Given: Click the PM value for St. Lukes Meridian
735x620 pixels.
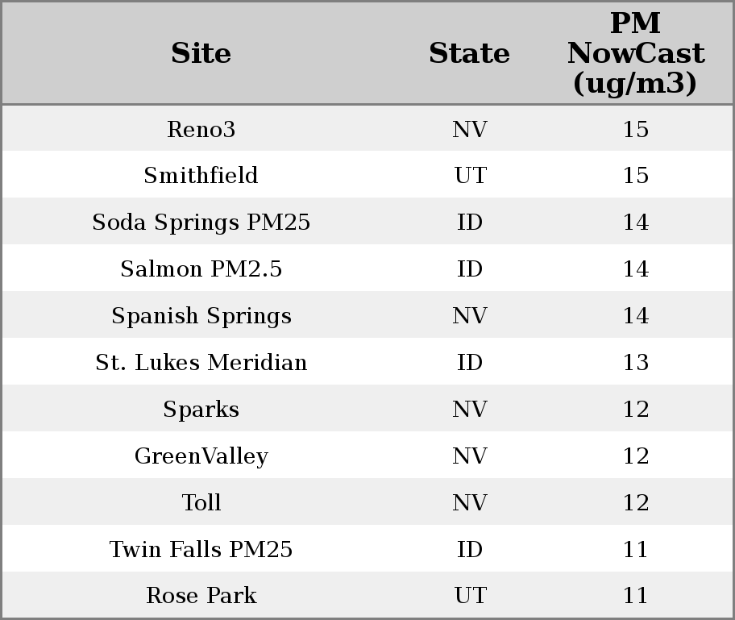Looking at the screenshot, I should click(x=635, y=363).
